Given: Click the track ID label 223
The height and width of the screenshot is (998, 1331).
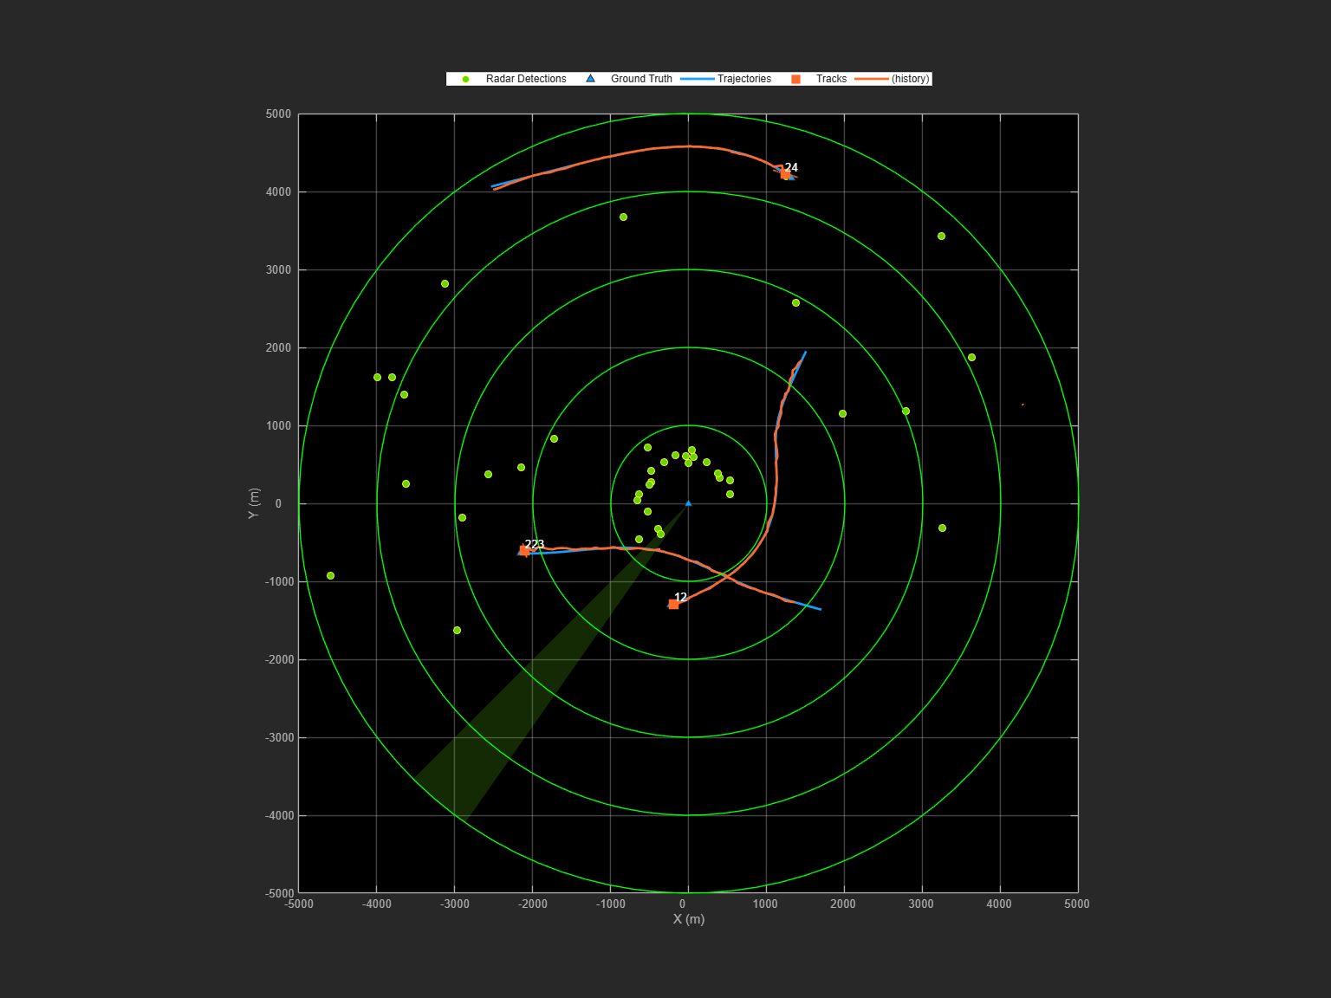Looking at the screenshot, I should [x=535, y=544].
